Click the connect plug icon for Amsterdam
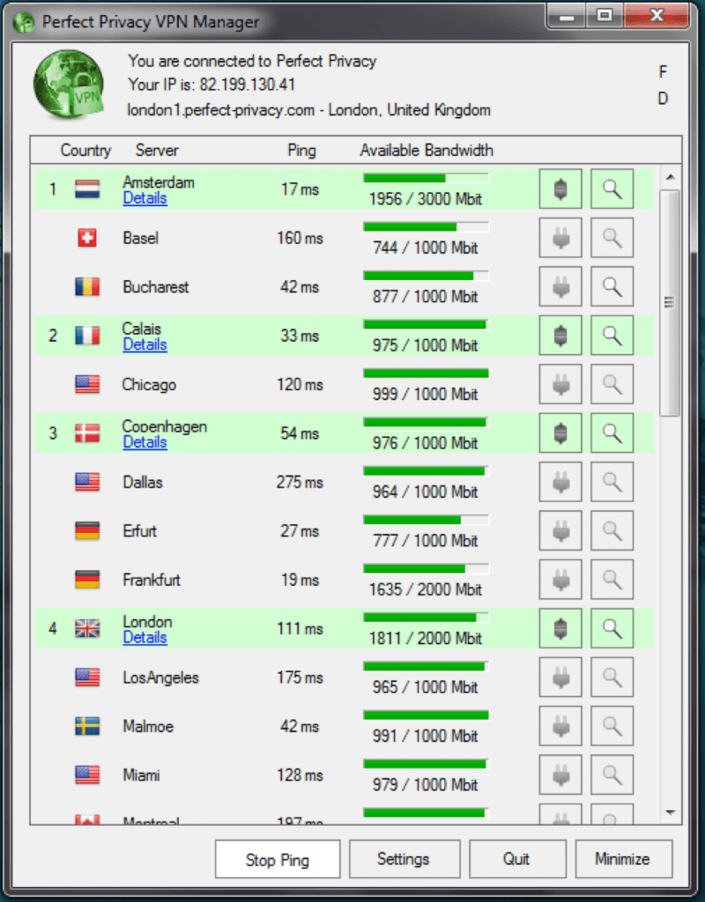Image resolution: width=705 pixels, height=902 pixels. (x=560, y=189)
